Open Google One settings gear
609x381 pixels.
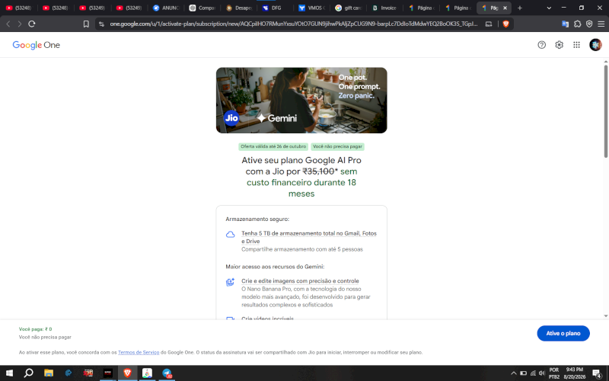559,45
